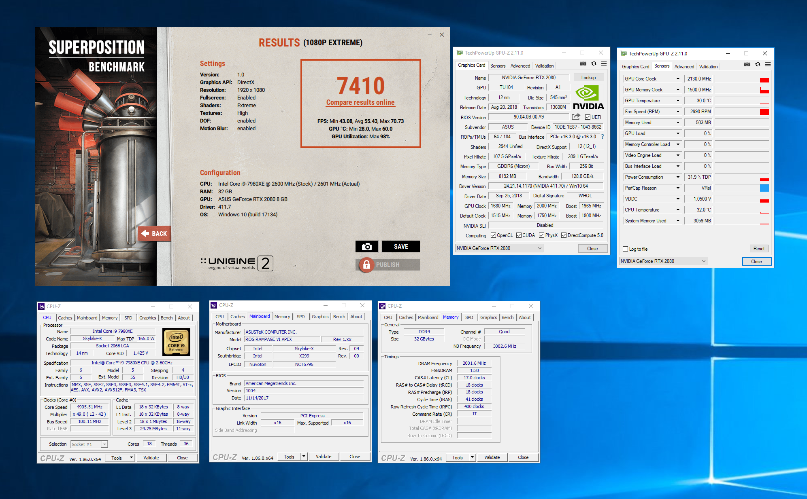This screenshot has height=499, width=807.
Task: Switch to Validation tab in GPU-Z Sensors window
Action: click(x=708, y=67)
